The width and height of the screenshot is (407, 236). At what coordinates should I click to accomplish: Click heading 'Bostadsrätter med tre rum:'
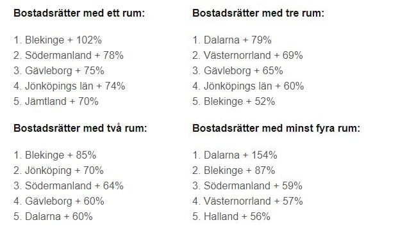point(258,13)
